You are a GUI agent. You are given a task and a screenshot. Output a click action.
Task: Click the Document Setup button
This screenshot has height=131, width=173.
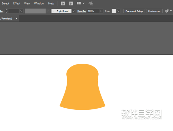[134, 11]
